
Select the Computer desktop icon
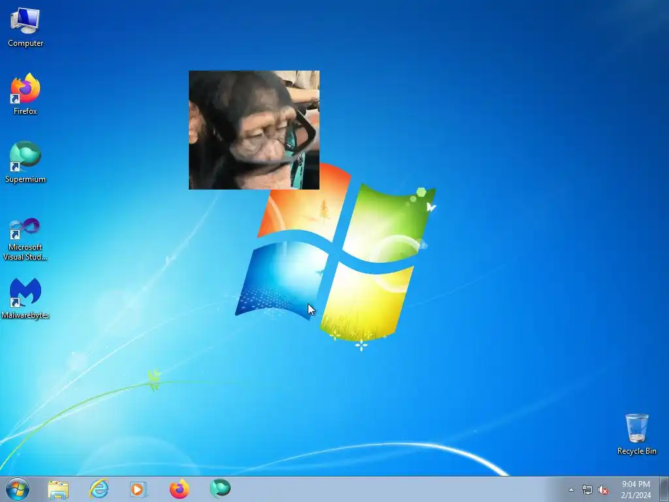pyautogui.click(x=25, y=27)
